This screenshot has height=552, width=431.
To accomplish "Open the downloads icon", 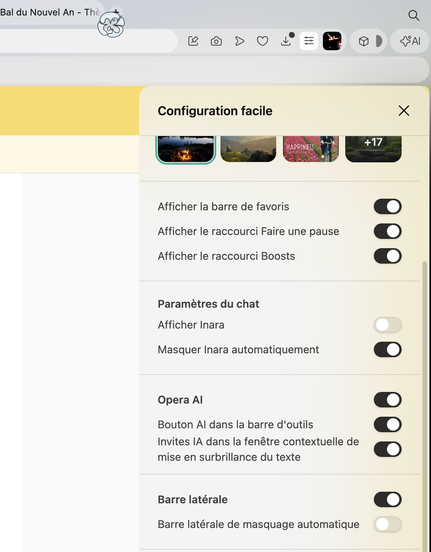I will pos(286,41).
